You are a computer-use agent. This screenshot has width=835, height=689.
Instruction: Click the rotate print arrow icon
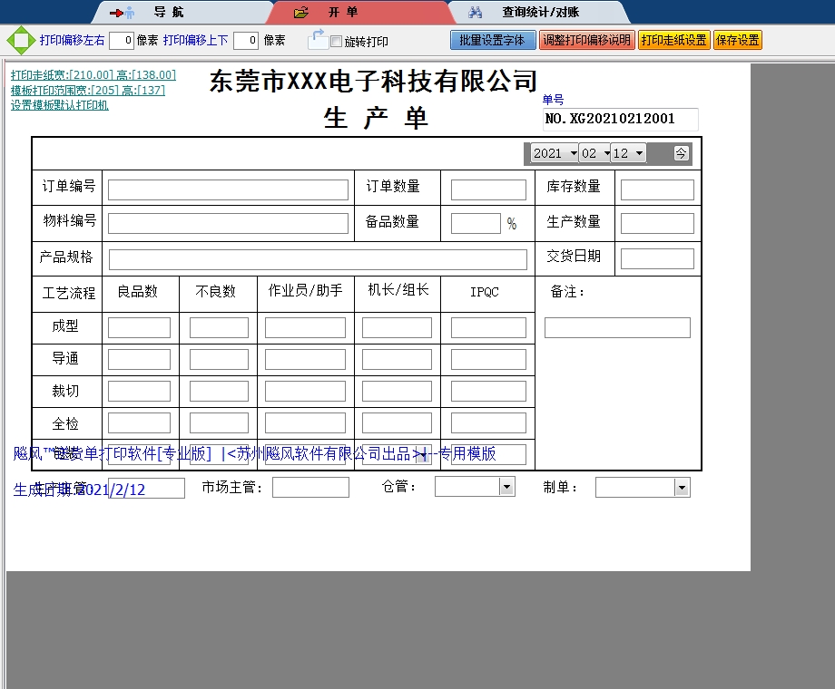(x=318, y=39)
